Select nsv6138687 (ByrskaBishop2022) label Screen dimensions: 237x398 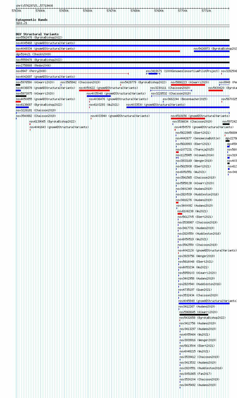39,105
